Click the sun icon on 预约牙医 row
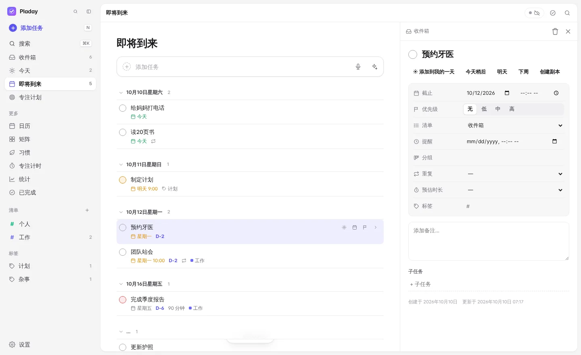Viewport: 581px width, 355px height. point(344,228)
